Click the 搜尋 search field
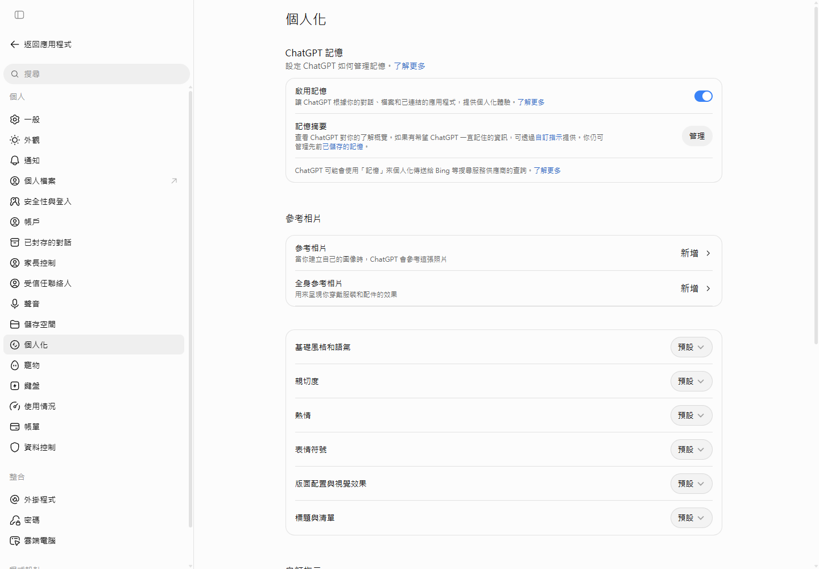Image resolution: width=819 pixels, height=569 pixels. [97, 74]
